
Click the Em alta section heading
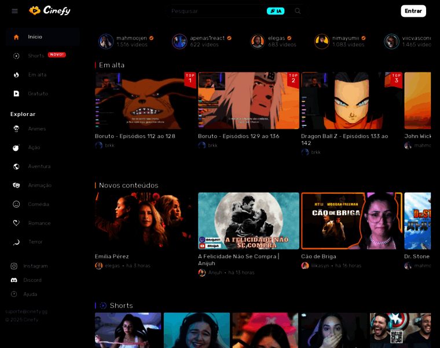click(x=111, y=65)
